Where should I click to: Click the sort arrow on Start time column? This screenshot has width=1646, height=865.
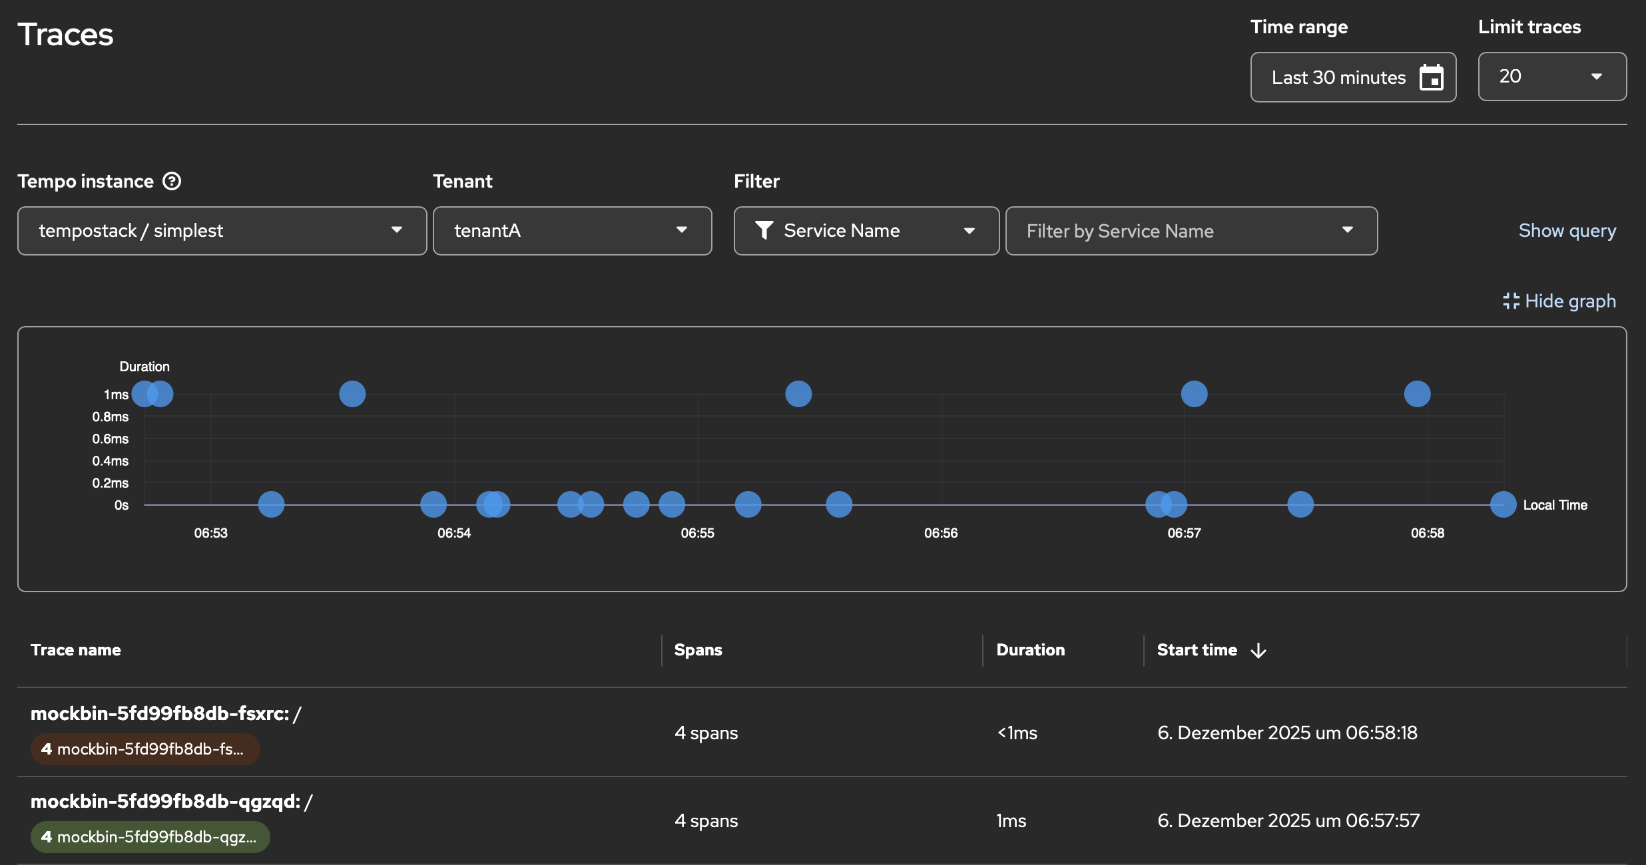(1258, 650)
